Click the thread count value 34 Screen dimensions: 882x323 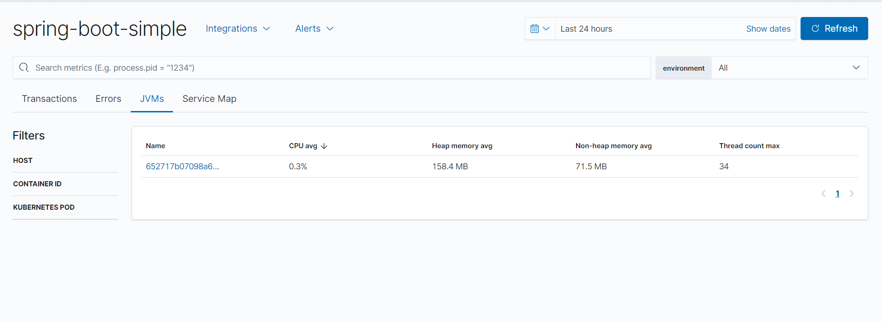click(x=724, y=167)
